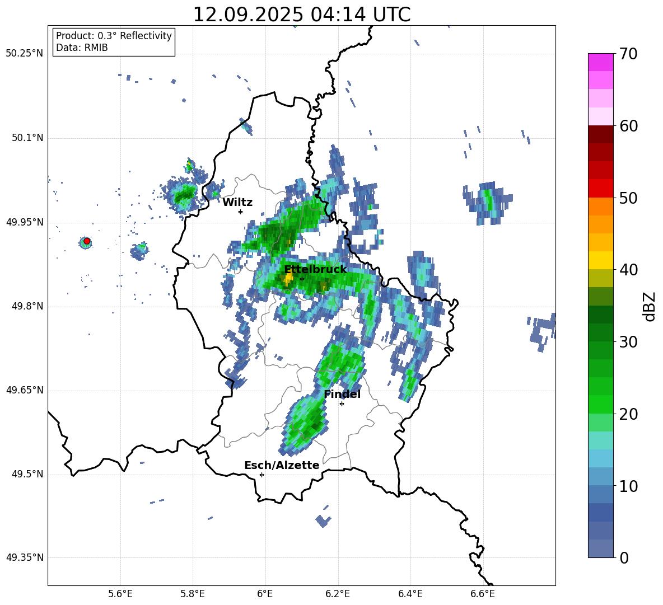Click the Wiltz city label
The width and height of the screenshot is (663, 605).
(237, 203)
